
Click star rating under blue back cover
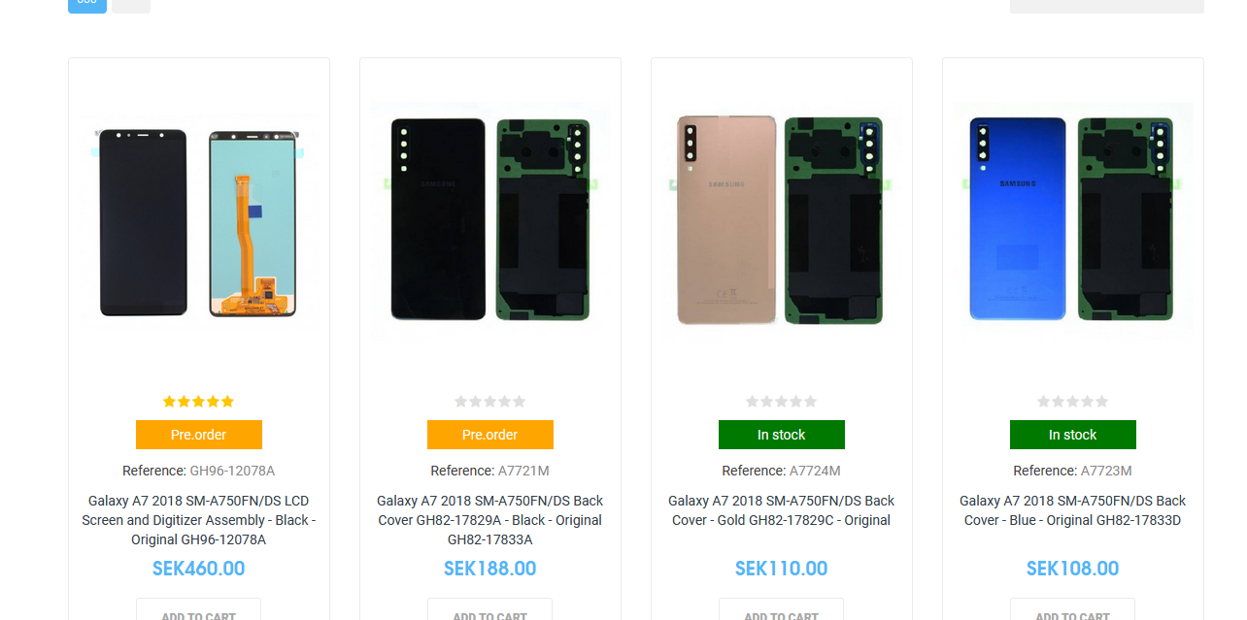1073,402
